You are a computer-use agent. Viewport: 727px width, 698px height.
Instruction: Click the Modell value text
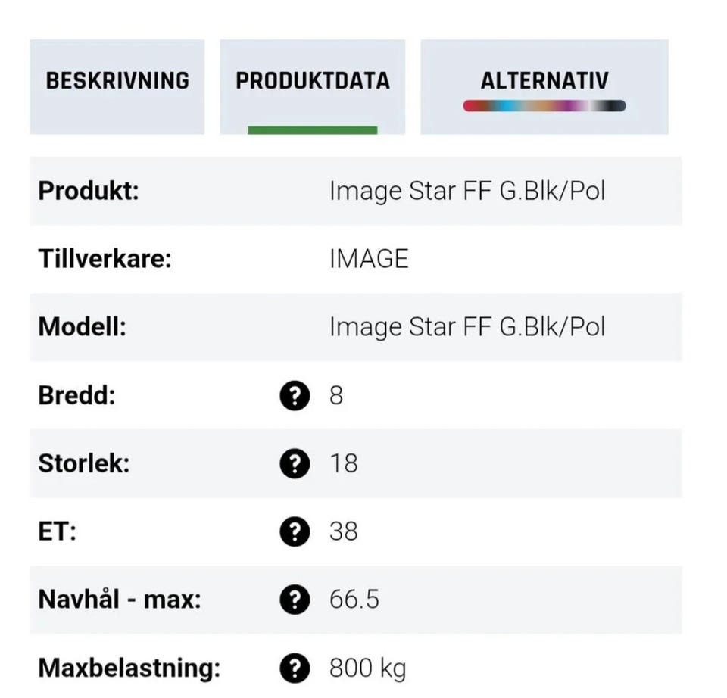[466, 327]
